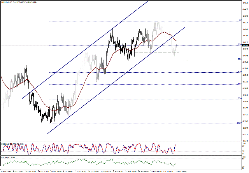Select the 0.0 Fibonacci level label
The image size is (249, 173).
pos(239,20)
